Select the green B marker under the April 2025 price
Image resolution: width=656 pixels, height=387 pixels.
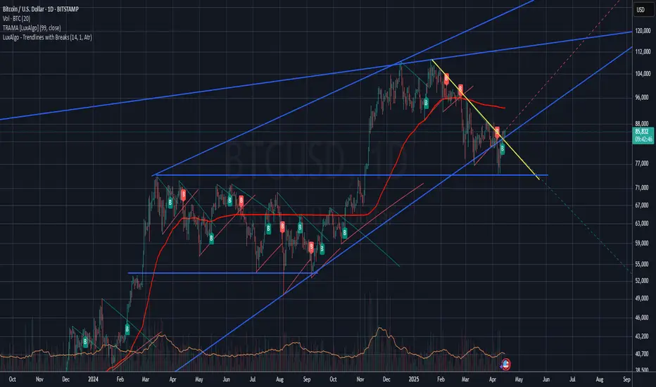point(502,149)
